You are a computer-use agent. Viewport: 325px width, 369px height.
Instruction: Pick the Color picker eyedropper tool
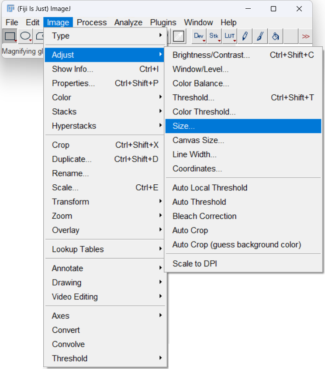pyautogui.click(x=179, y=36)
